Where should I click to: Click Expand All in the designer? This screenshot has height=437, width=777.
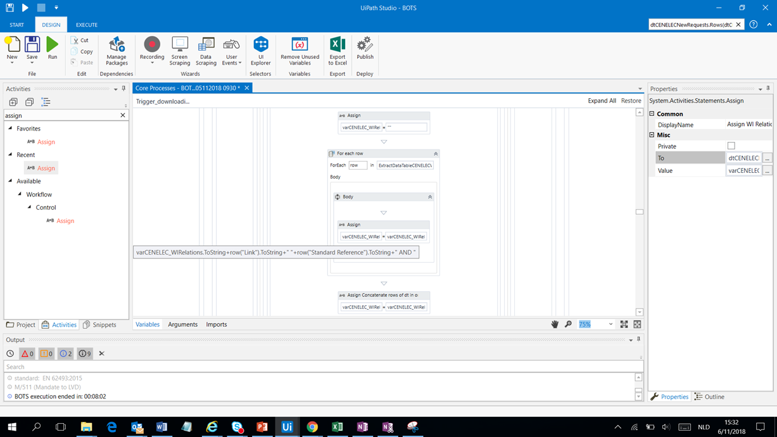coord(602,101)
